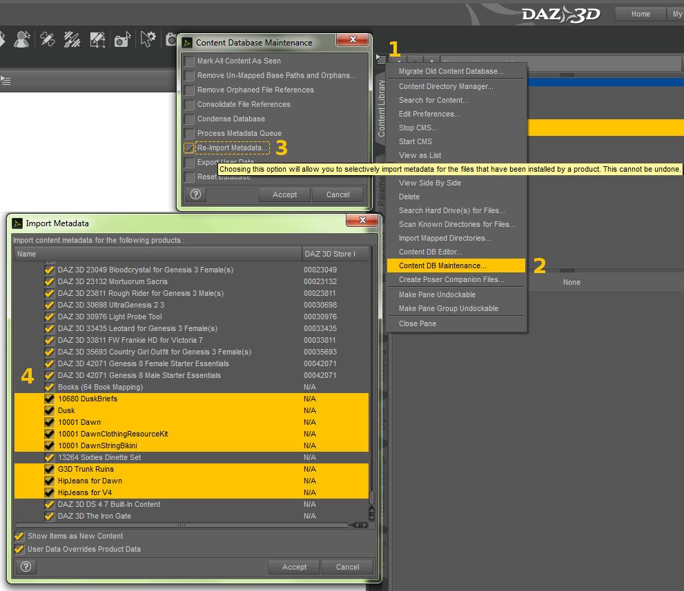Check Process Metadata Queue
Image resolution: width=684 pixels, height=591 pixels.
click(x=189, y=133)
